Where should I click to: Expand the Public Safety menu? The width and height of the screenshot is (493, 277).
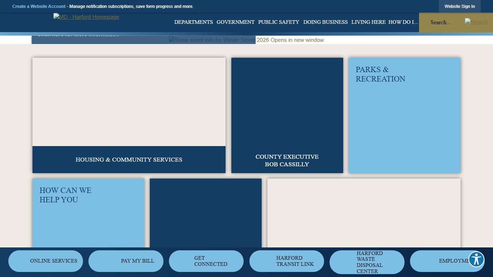(279, 22)
